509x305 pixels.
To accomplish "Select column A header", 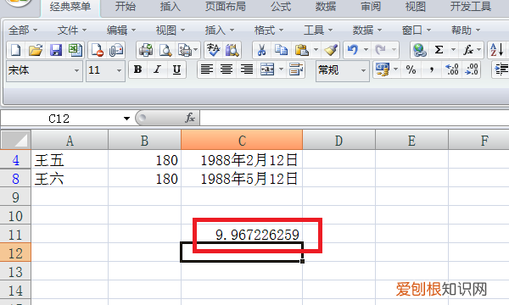I will click(70, 141).
